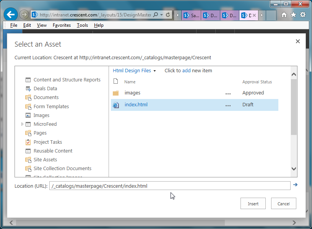Image resolution: width=312 pixels, height=229 pixels.
Task: Open the File menu
Action: pyautogui.click(x=13, y=25)
